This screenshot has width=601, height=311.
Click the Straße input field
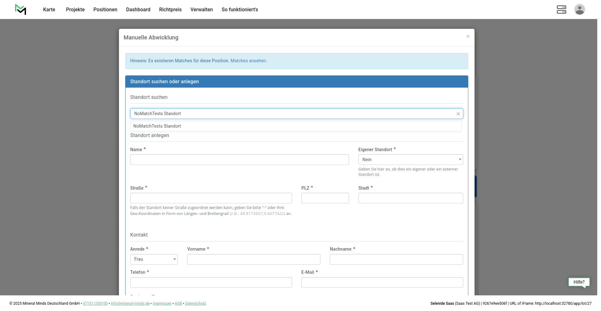tap(211, 198)
